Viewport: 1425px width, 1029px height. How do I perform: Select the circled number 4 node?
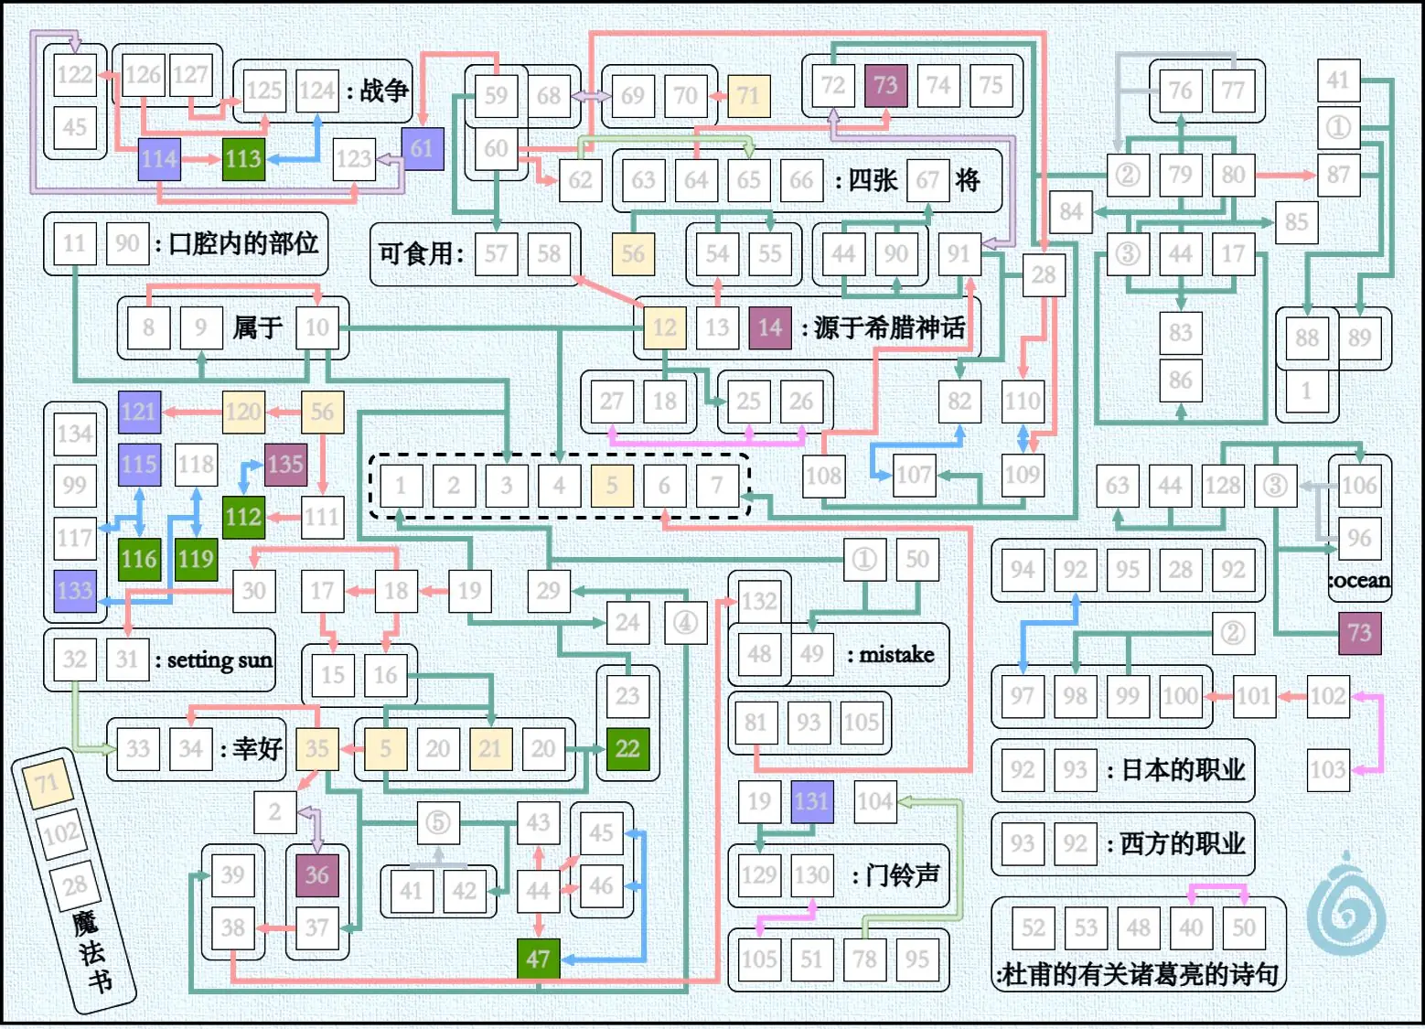685,623
